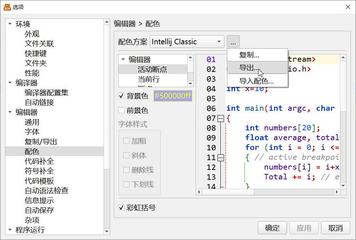Select 文件关联 in the settings tree
356x240 pixels.
[39, 44]
